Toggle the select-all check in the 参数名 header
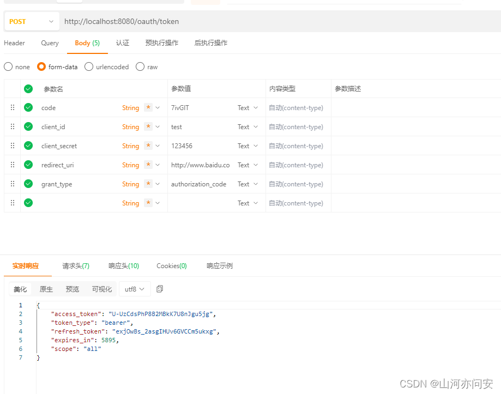501x394 pixels. point(28,89)
